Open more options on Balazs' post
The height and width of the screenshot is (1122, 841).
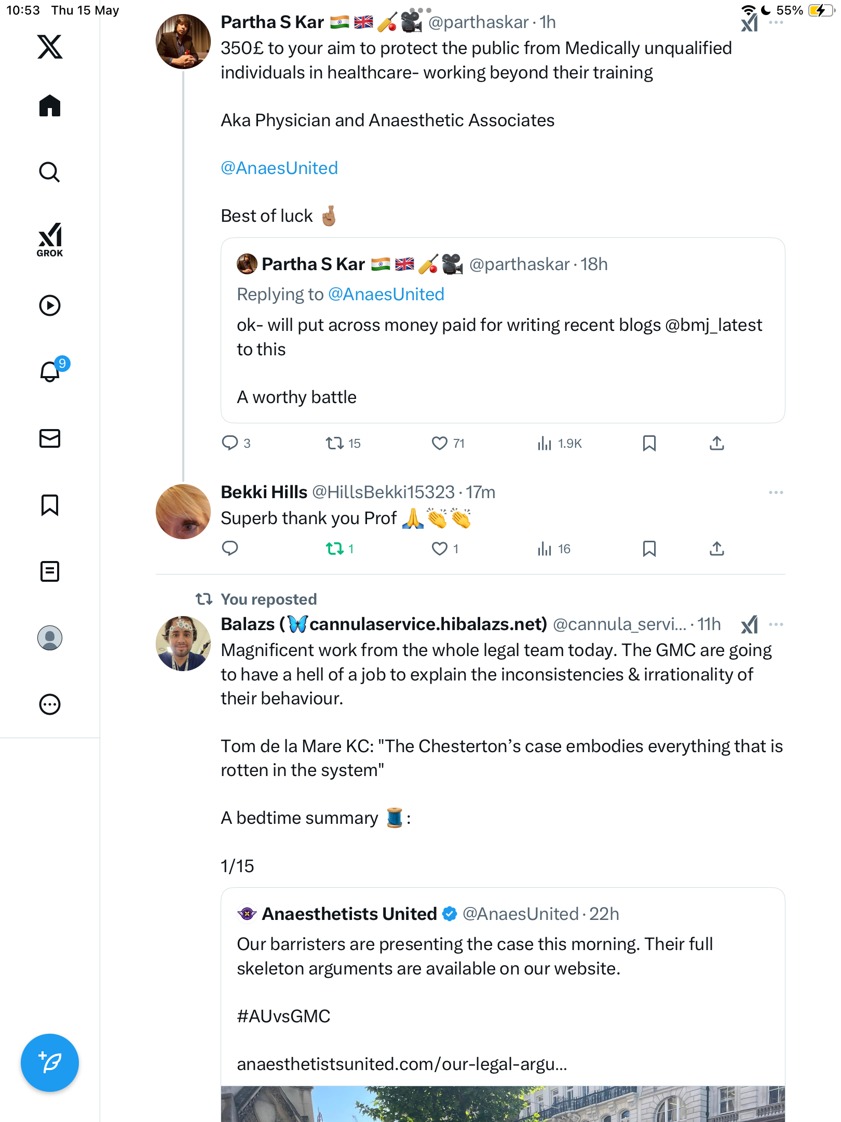point(776,624)
